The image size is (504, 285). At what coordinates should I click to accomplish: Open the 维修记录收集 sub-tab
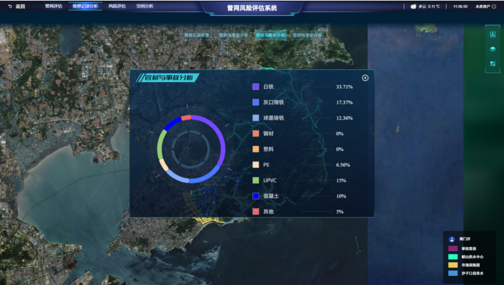coord(197,35)
